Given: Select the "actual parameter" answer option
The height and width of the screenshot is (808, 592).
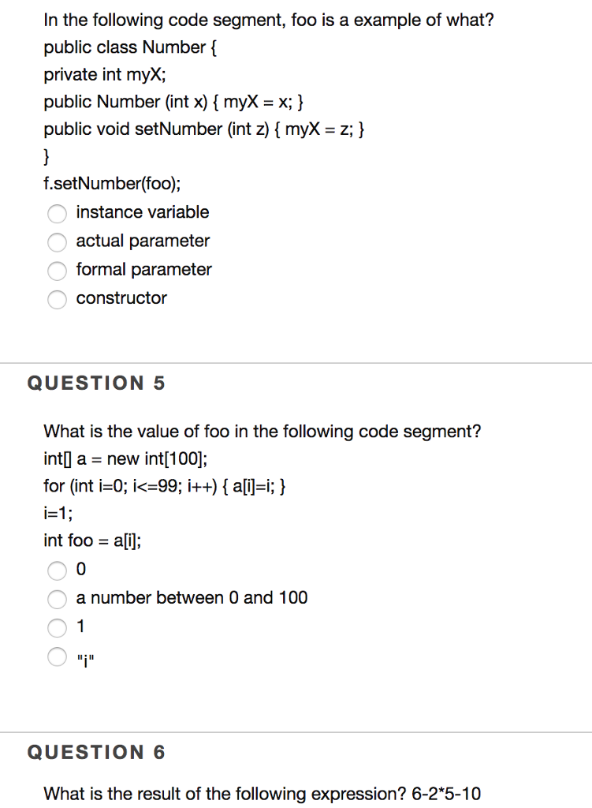Looking at the screenshot, I should pyautogui.click(x=57, y=242).
